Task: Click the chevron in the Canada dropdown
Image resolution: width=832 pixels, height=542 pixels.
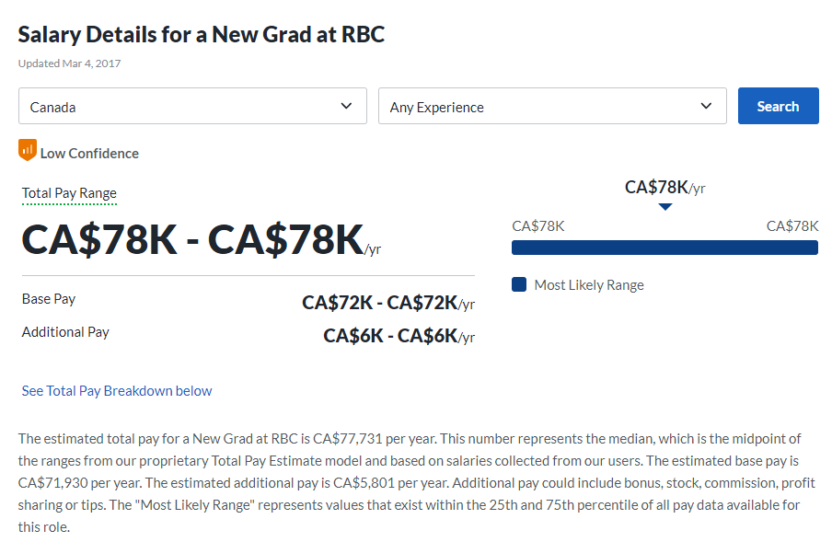Action: (347, 106)
